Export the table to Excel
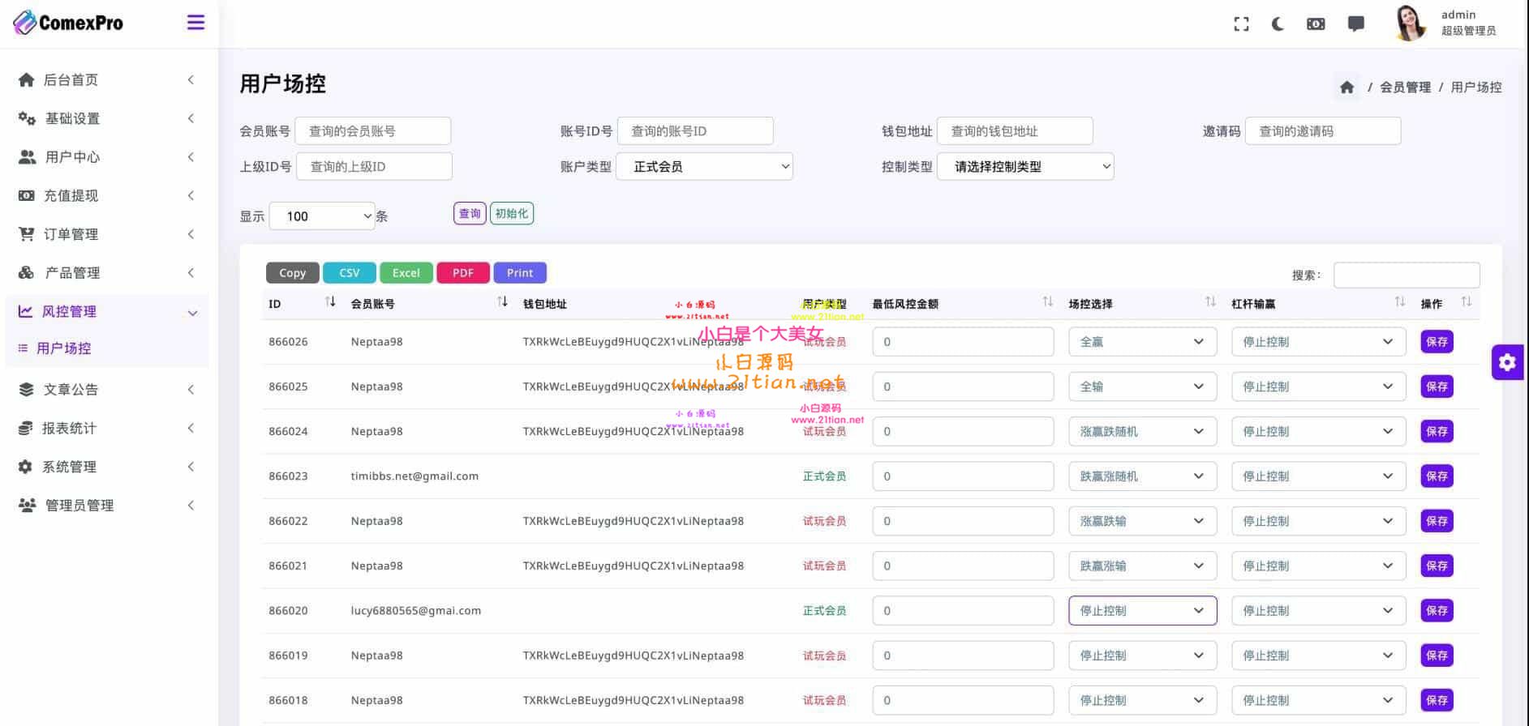The height and width of the screenshot is (726, 1529). (406, 273)
